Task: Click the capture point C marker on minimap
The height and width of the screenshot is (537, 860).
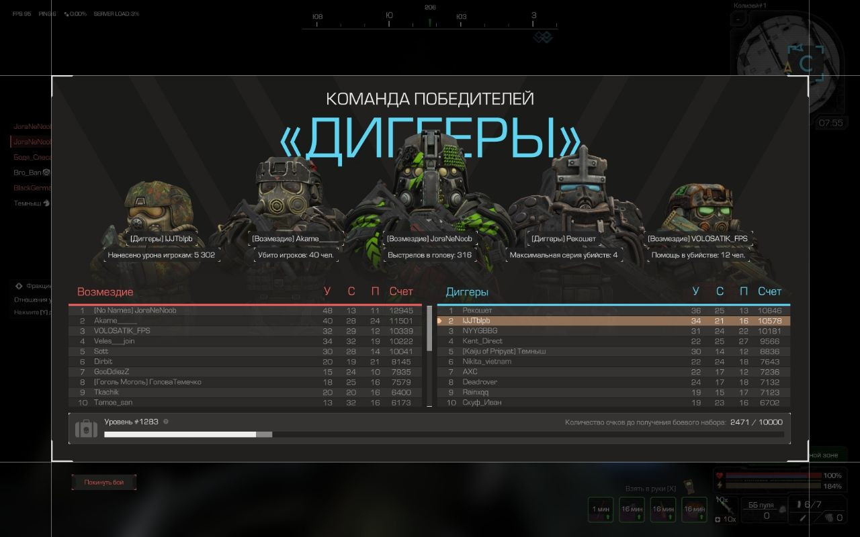Action: coord(806,64)
